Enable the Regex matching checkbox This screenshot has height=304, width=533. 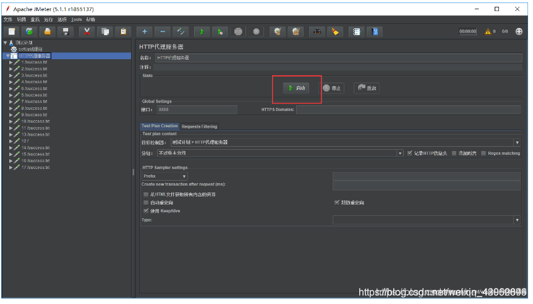pyautogui.click(x=484, y=153)
